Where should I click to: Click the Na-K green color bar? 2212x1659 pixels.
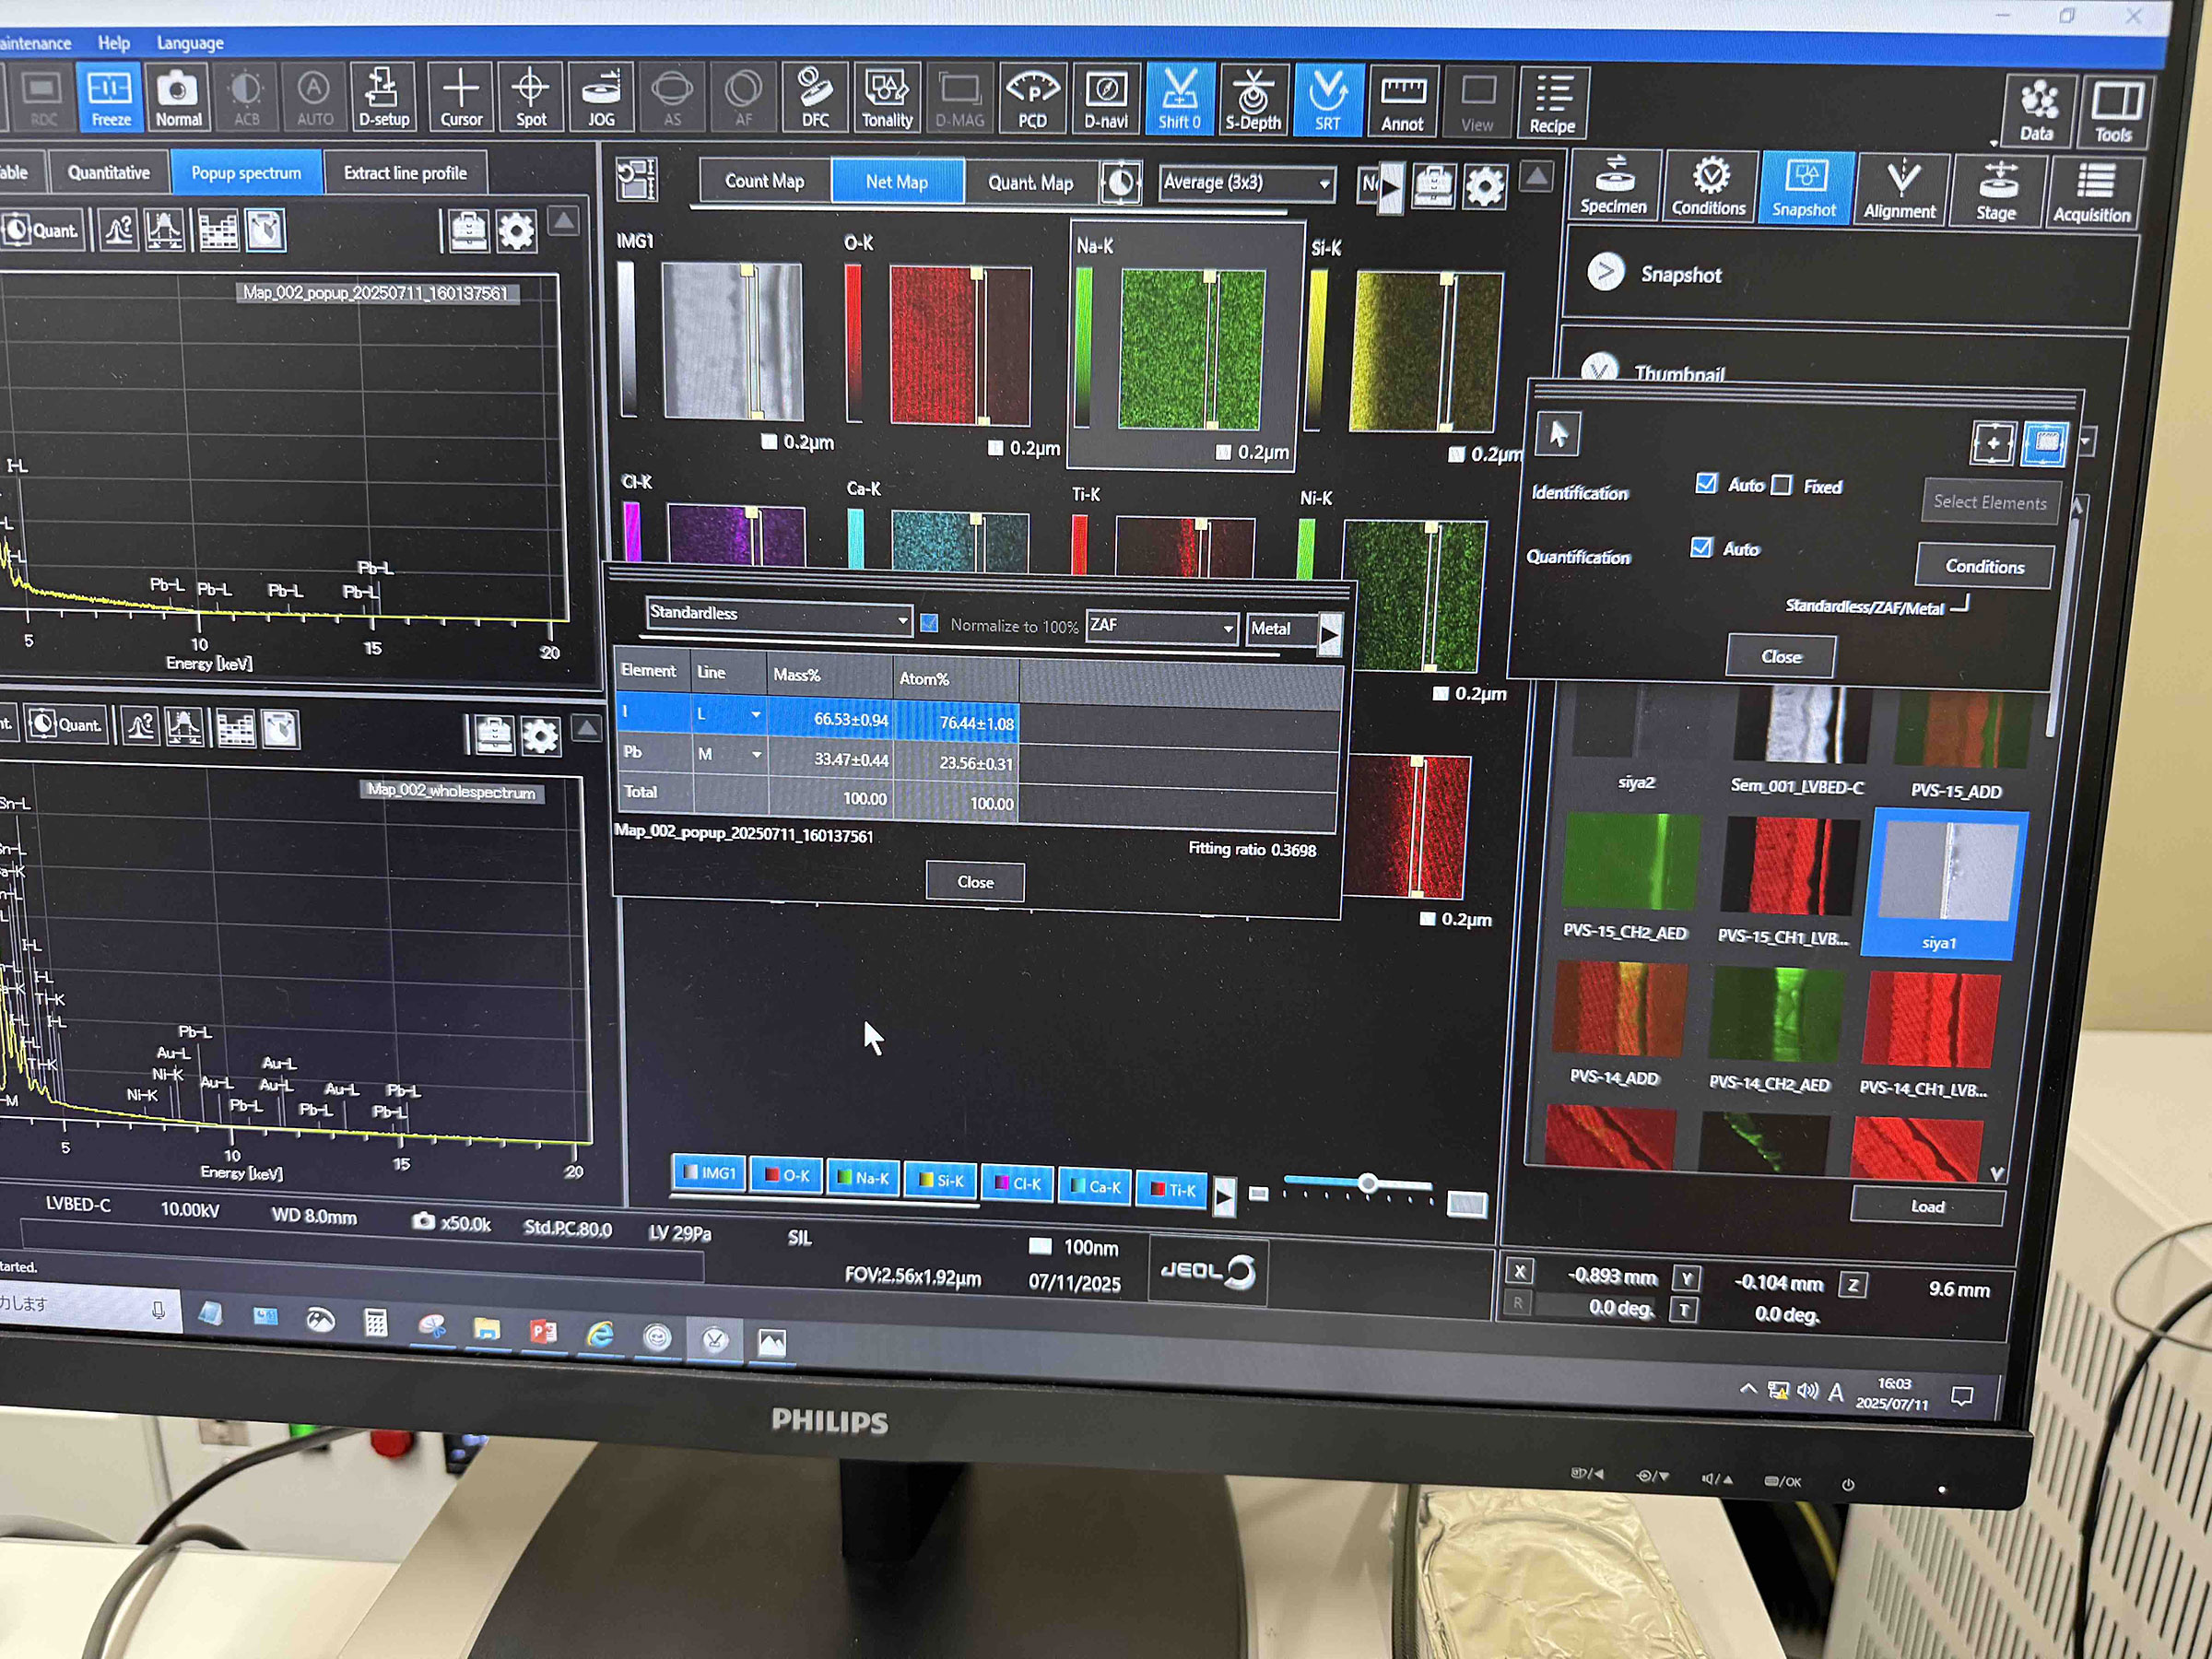(1083, 346)
